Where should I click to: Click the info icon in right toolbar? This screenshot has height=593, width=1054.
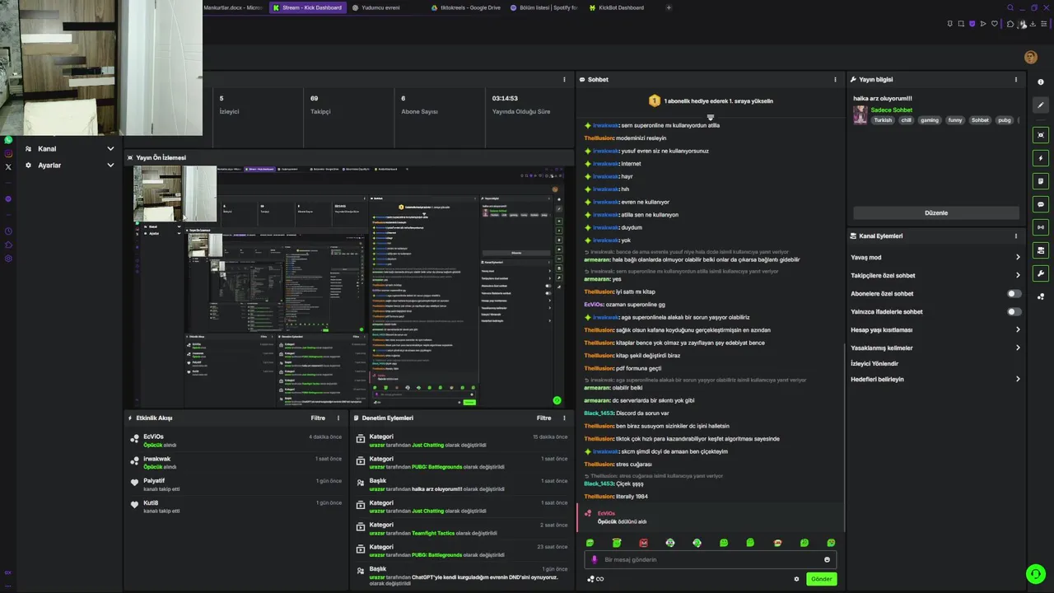pos(1041,82)
